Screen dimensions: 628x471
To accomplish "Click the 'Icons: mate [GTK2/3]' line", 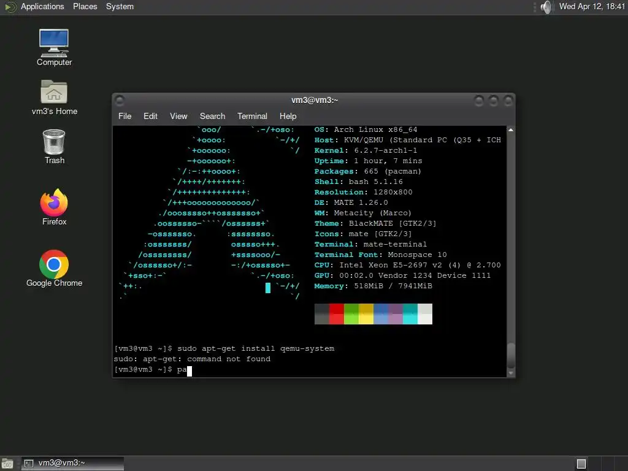I will [x=363, y=234].
